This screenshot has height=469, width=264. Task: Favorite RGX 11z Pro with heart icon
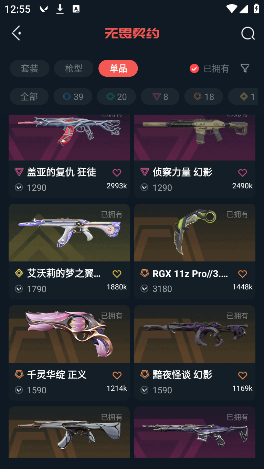pyautogui.click(x=243, y=274)
